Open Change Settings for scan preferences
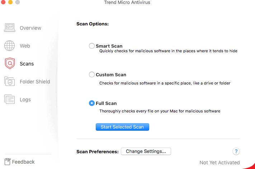 146,151
